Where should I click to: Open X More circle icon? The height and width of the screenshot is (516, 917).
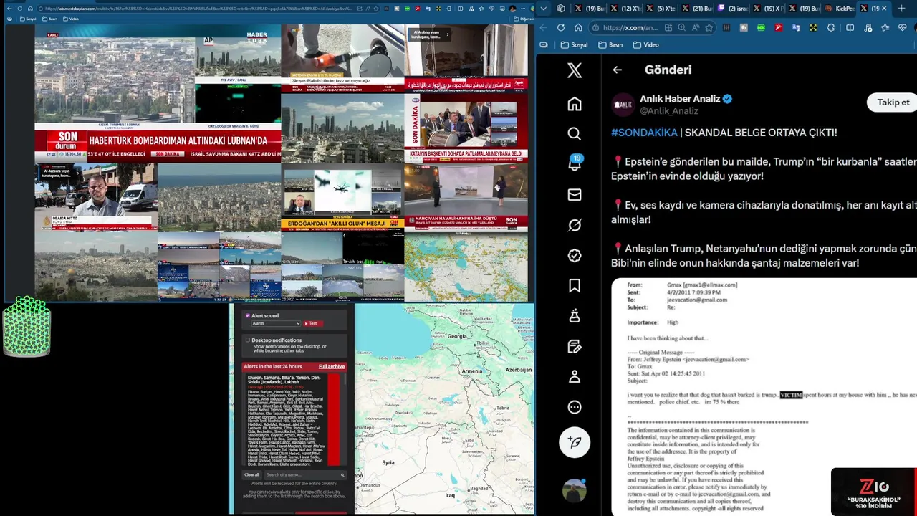point(575,407)
